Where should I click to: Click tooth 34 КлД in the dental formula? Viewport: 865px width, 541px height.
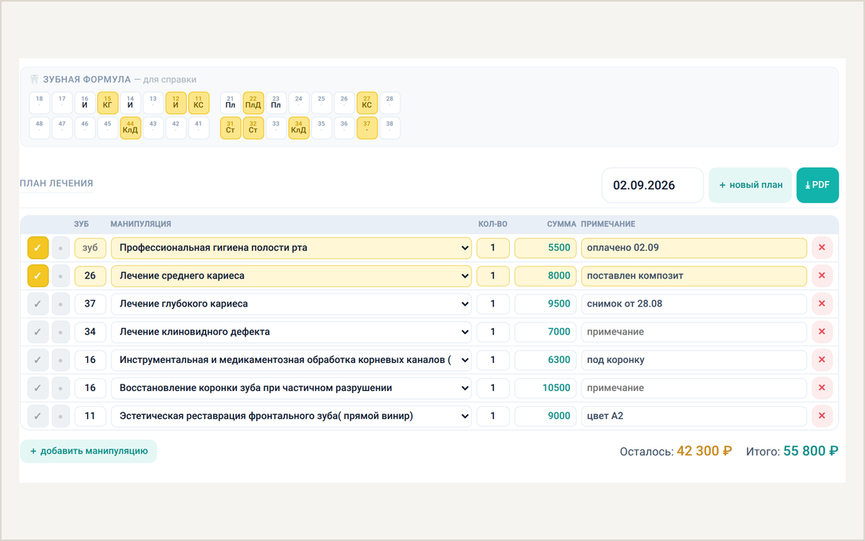tap(298, 128)
